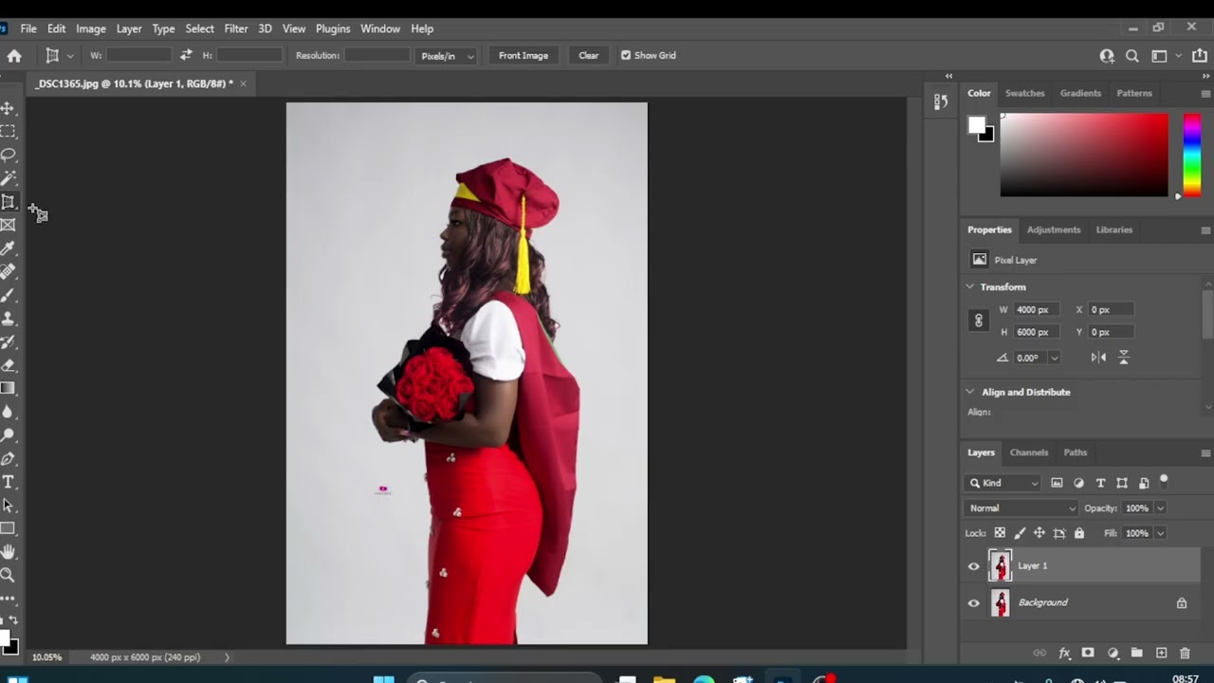
Task: Select the Blur tool
Action: click(x=8, y=412)
